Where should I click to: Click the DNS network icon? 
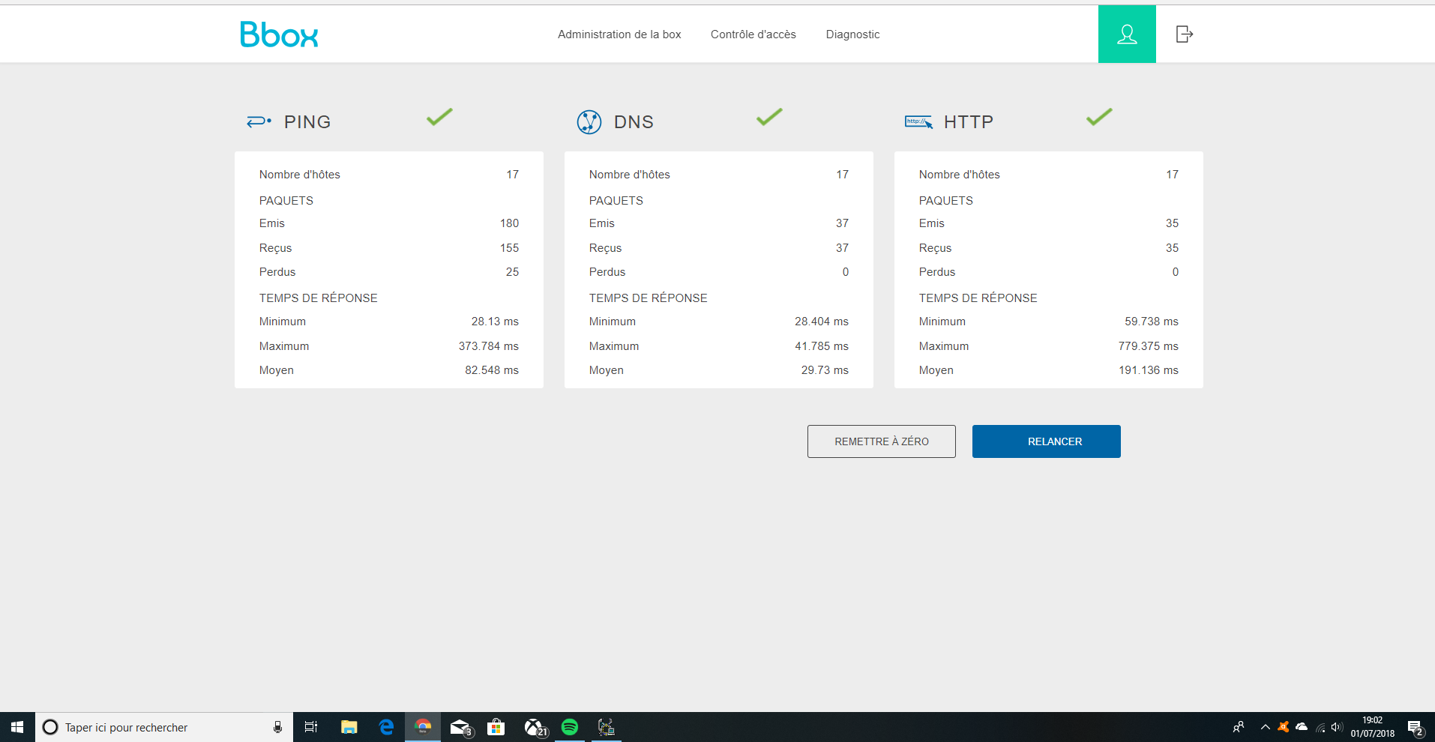click(589, 121)
